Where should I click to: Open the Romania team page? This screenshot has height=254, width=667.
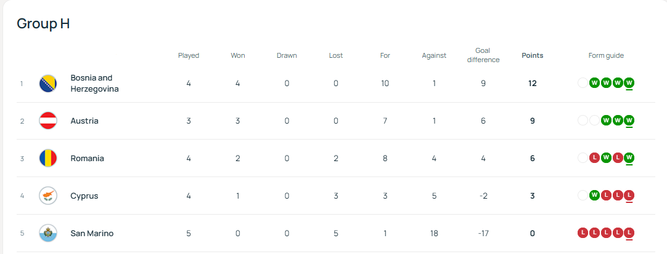(x=87, y=159)
